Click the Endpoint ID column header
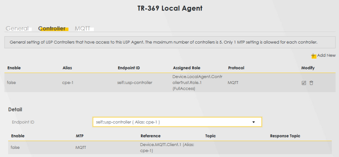Image resolution: width=339 pixels, height=157 pixels. tap(129, 68)
